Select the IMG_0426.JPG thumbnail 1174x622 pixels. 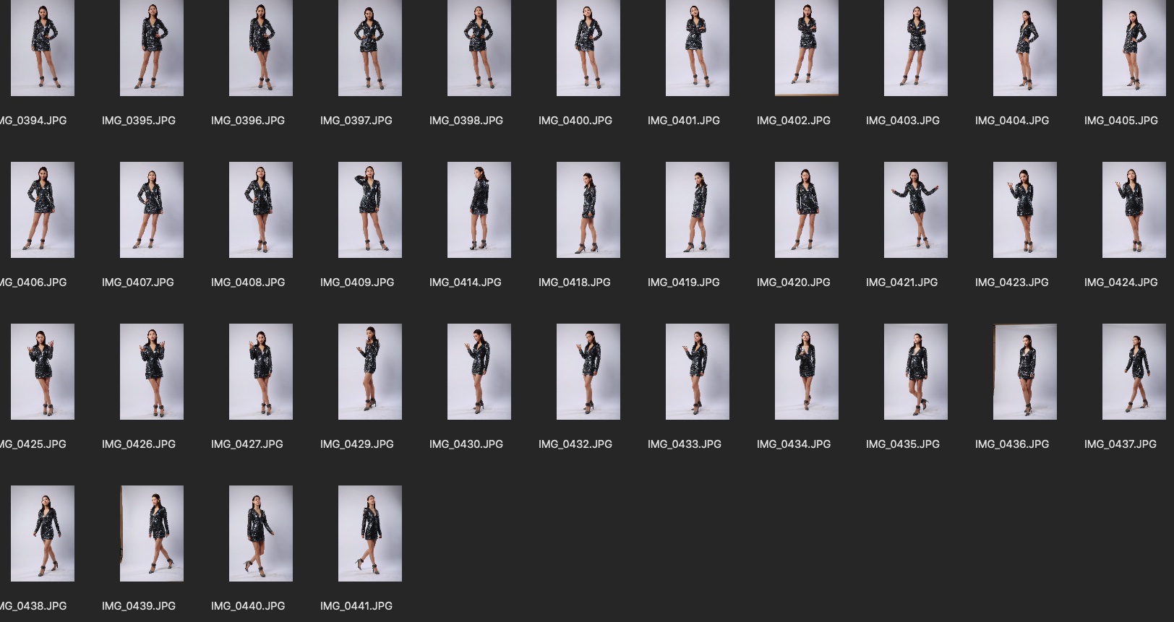pos(152,371)
